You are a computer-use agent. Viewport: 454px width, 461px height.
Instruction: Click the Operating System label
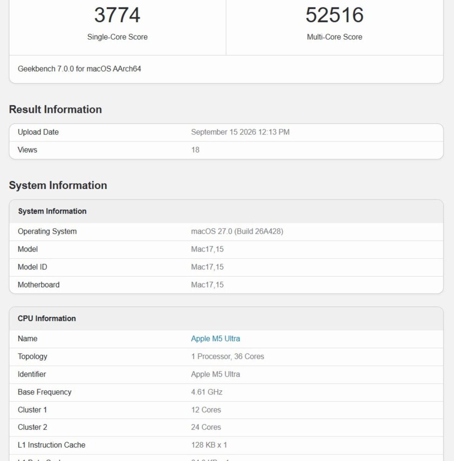point(47,232)
